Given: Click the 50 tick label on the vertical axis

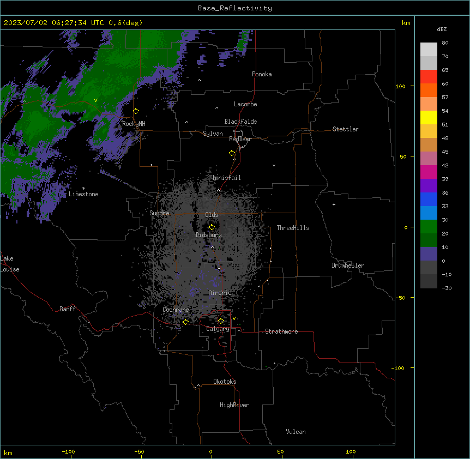Looking at the screenshot, I should [x=403, y=156].
